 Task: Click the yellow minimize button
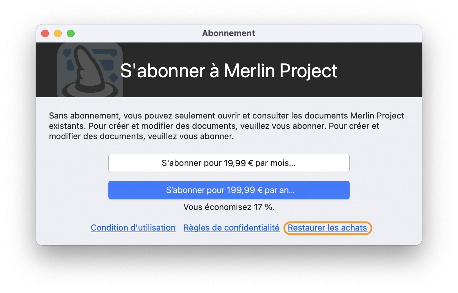click(x=58, y=33)
